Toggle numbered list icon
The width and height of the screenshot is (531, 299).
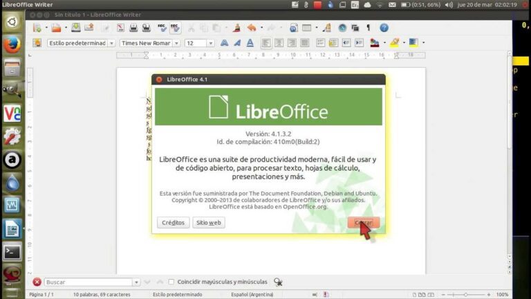[x=320, y=43]
